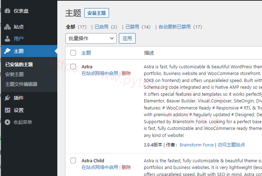Click the Settings sliders icon
The image size is (262, 176).
7,110
